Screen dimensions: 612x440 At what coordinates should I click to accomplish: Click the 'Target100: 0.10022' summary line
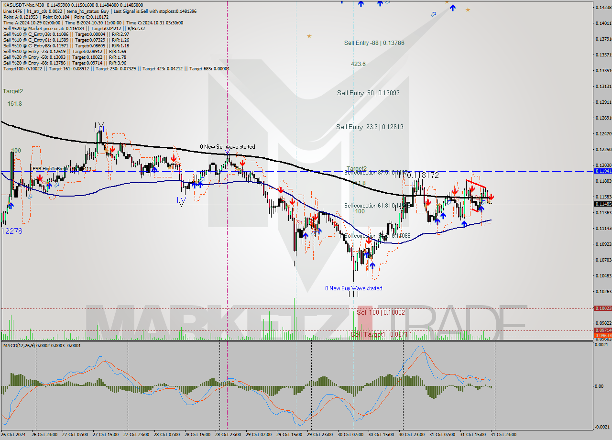tap(116, 68)
